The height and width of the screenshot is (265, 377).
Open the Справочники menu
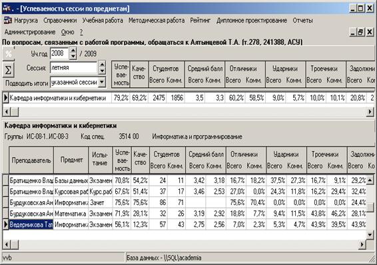[60, 21]
